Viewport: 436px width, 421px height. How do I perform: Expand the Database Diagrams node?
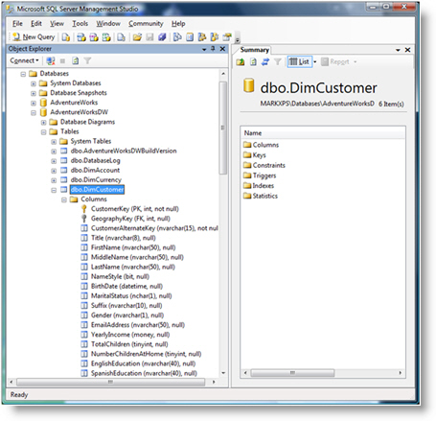pos(43,123)
